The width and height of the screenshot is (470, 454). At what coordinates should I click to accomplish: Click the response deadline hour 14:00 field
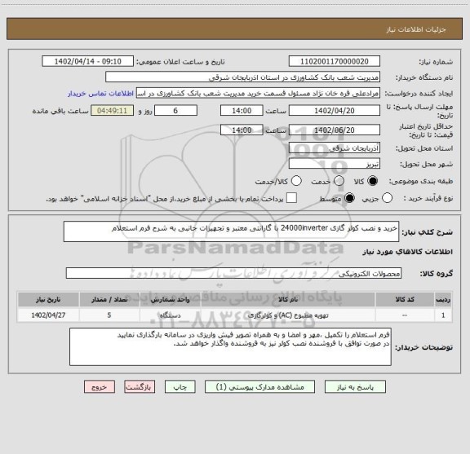click(x=242, y=111)
